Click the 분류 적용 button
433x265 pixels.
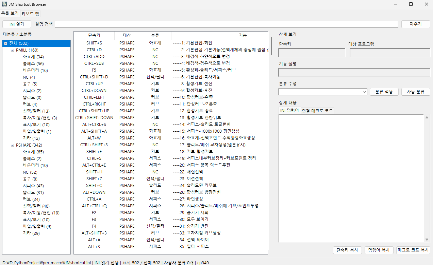click(x=384, y=92)
